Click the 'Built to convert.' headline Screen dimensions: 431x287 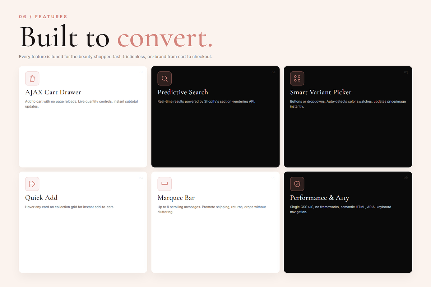[116, 37]
